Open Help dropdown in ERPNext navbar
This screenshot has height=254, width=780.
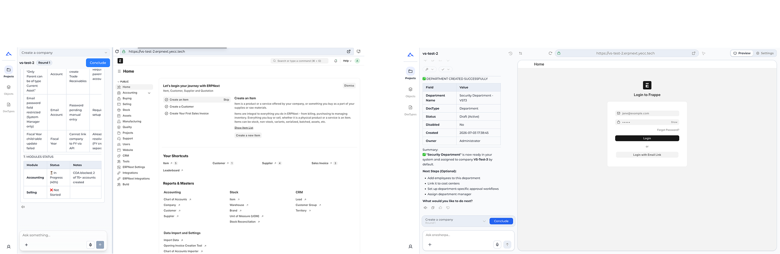[347, 61]
